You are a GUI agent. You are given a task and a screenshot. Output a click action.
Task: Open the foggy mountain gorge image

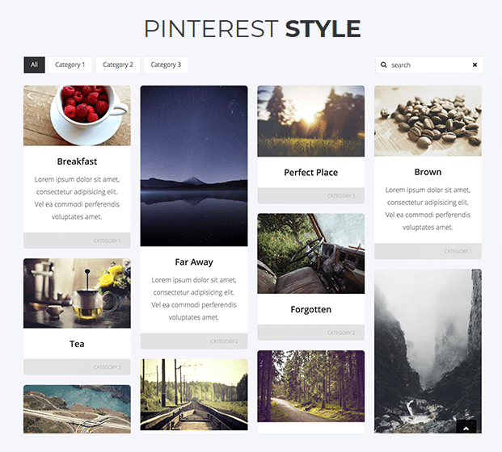pyautogui.click(x=428, y=351)
